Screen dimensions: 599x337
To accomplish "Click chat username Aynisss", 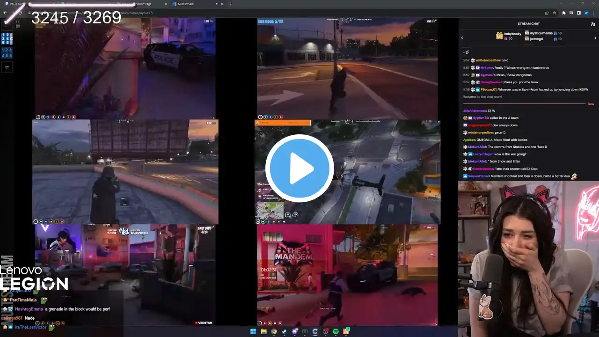I will 470,140.
